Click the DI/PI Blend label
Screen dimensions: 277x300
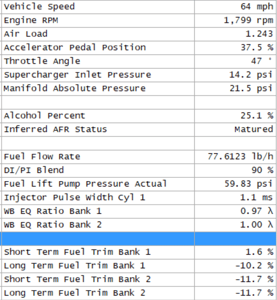(x=34, y=171)
